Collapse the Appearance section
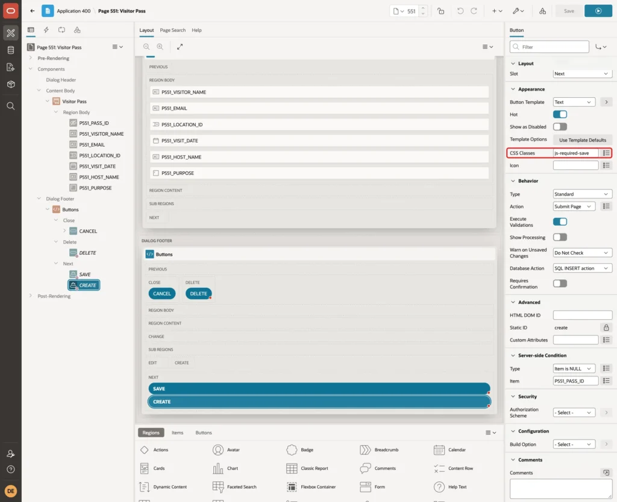Screen dimensions: 617x502 513,89
